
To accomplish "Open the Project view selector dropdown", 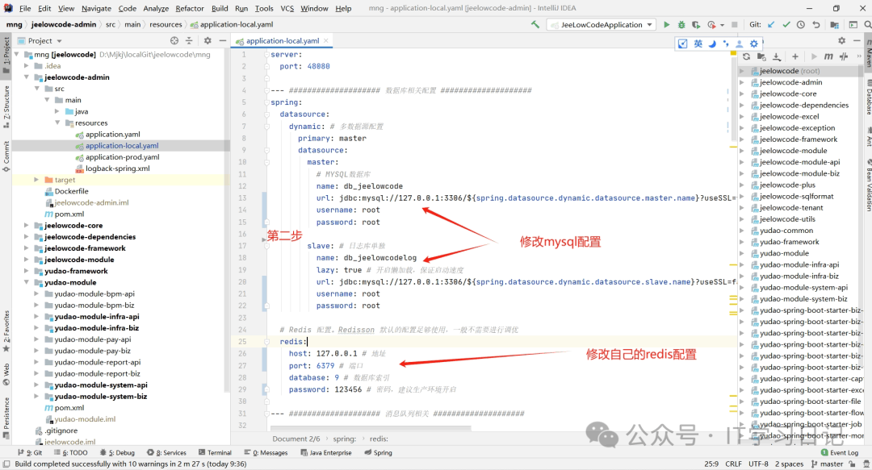I will 44,40.
